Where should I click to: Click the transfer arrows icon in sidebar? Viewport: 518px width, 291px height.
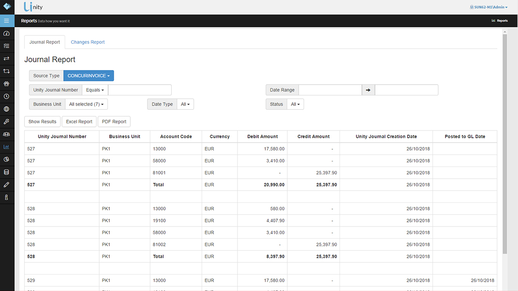coord(6,59)
